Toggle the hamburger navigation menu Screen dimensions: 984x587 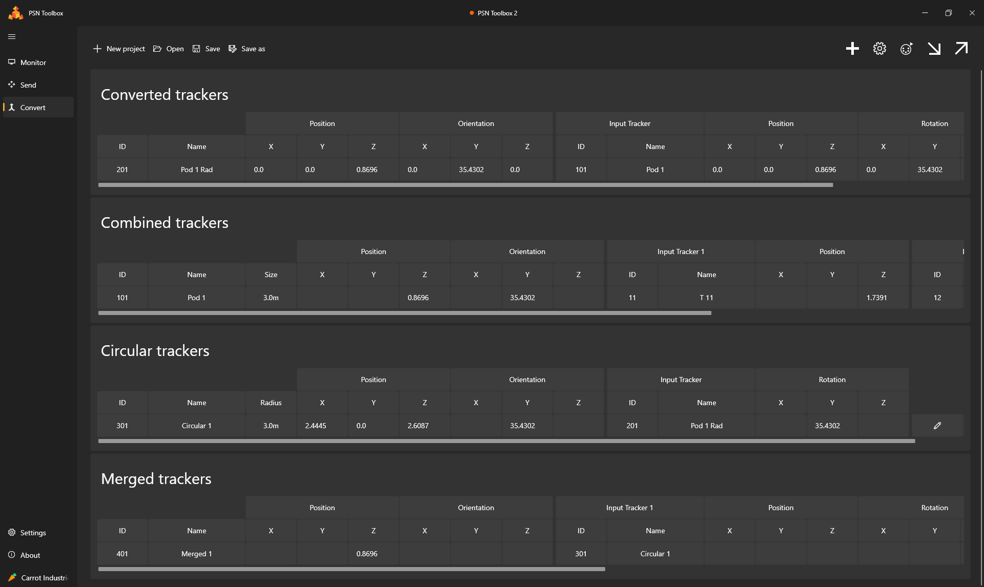pyautogui.click(x=12, y=37)
